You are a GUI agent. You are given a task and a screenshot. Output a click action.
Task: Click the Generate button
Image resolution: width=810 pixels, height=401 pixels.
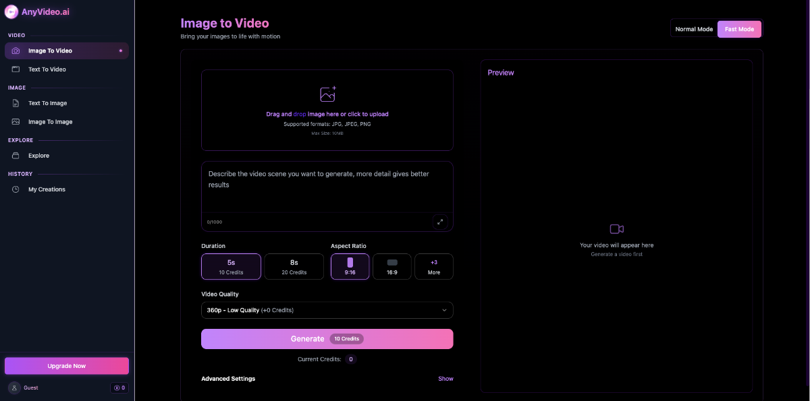tap(327, 339)
